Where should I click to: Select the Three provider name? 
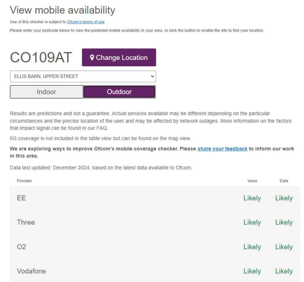click(26, 222)
